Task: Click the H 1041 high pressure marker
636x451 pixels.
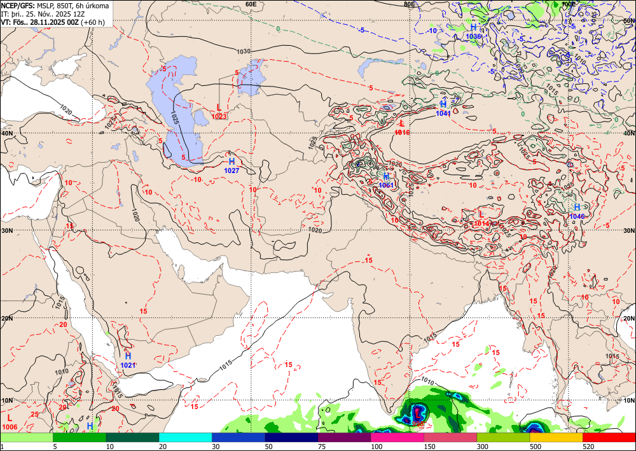Action: click(443, 109)
